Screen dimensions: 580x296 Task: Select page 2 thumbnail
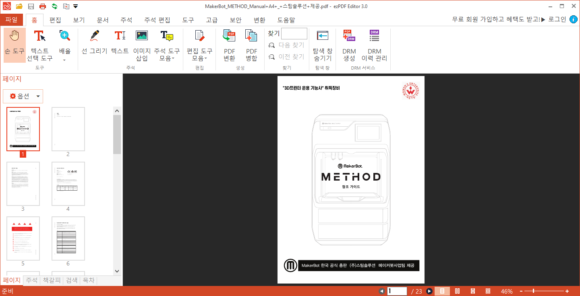click(x=68, y=129)
